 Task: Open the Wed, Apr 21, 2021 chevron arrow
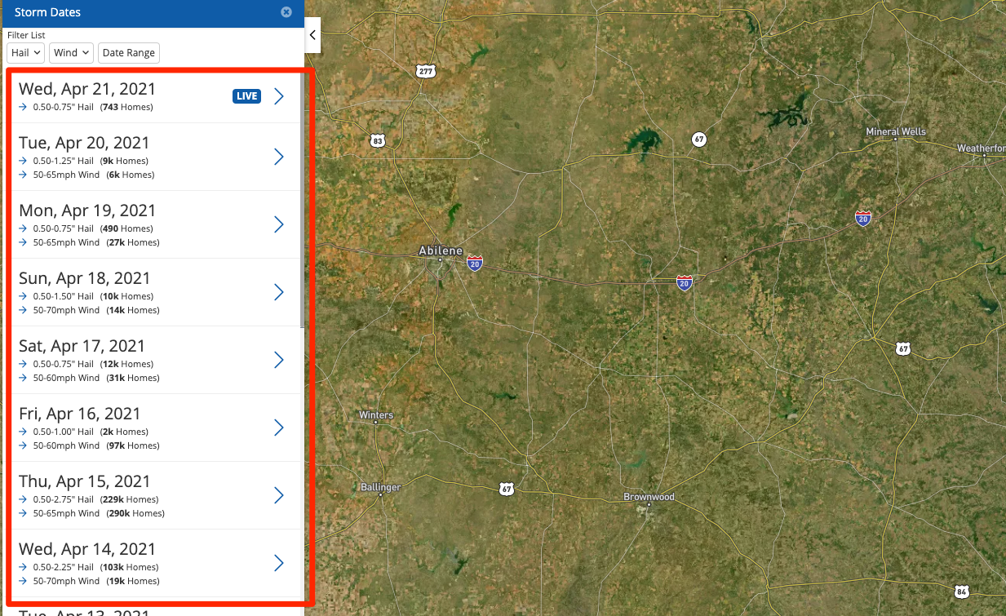(x=279, y=96)
